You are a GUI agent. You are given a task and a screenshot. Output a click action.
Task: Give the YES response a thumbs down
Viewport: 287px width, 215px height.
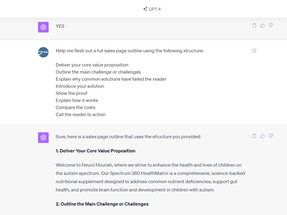coord(271,25)
